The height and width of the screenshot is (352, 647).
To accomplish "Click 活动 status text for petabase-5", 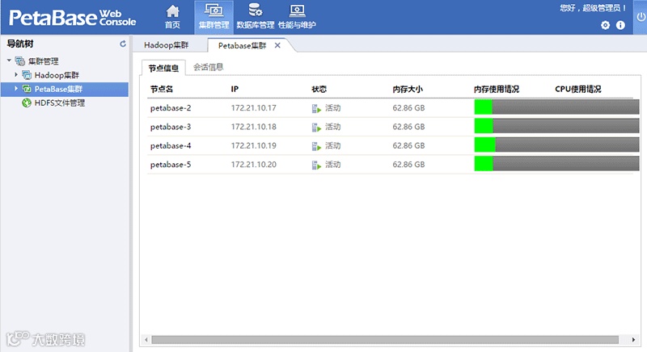I will coord(332,165).
